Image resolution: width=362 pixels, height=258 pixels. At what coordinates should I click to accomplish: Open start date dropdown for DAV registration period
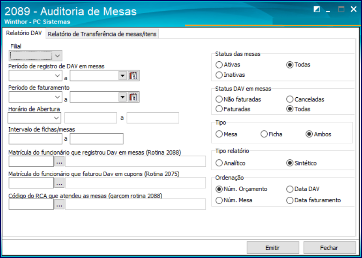click(57, 75)
